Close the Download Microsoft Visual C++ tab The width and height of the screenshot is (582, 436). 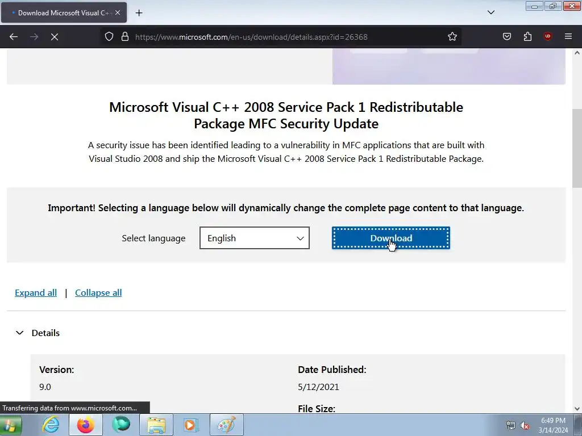tap(118, 12)
